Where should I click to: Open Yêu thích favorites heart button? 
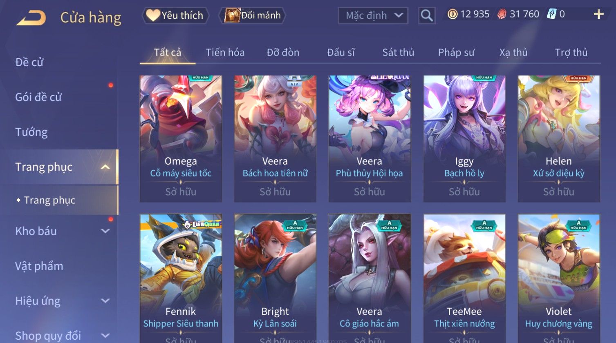tap(175, 16)
